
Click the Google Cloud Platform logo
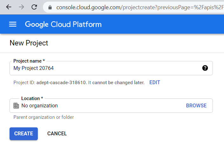[63, 24]
